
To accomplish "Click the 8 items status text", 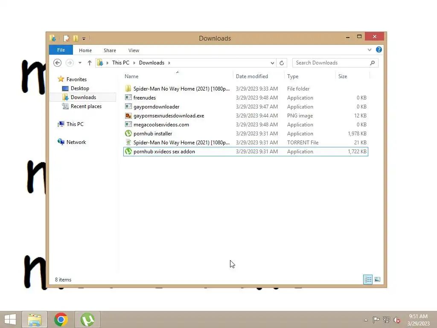I will (63, 279).
